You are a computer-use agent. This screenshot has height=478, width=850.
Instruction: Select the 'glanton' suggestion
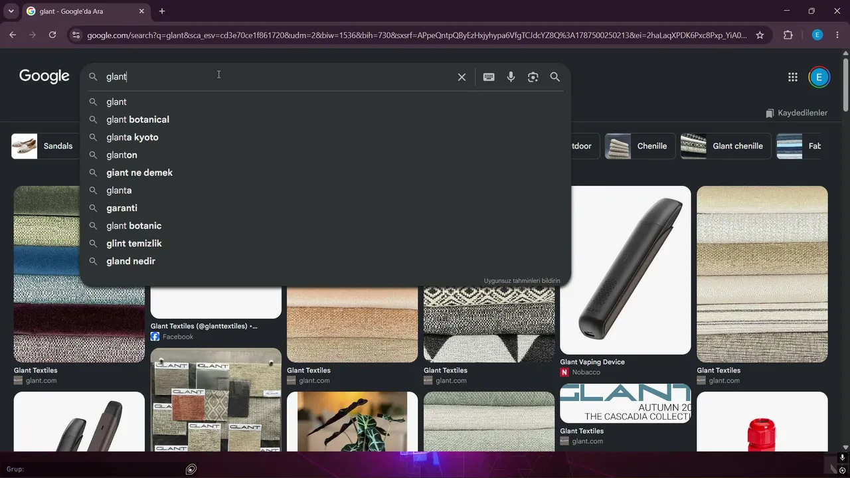pos(325,155)
